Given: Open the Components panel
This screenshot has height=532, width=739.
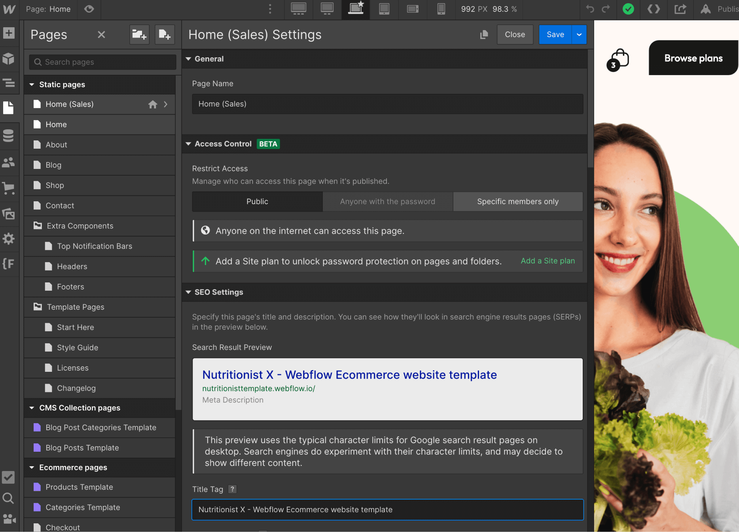Looking at the screenshot, I should pos(9,59).
